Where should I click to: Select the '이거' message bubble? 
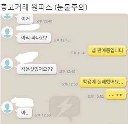25,19
